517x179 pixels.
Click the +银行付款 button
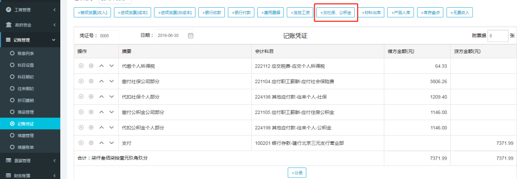click(x=241, y=13)
